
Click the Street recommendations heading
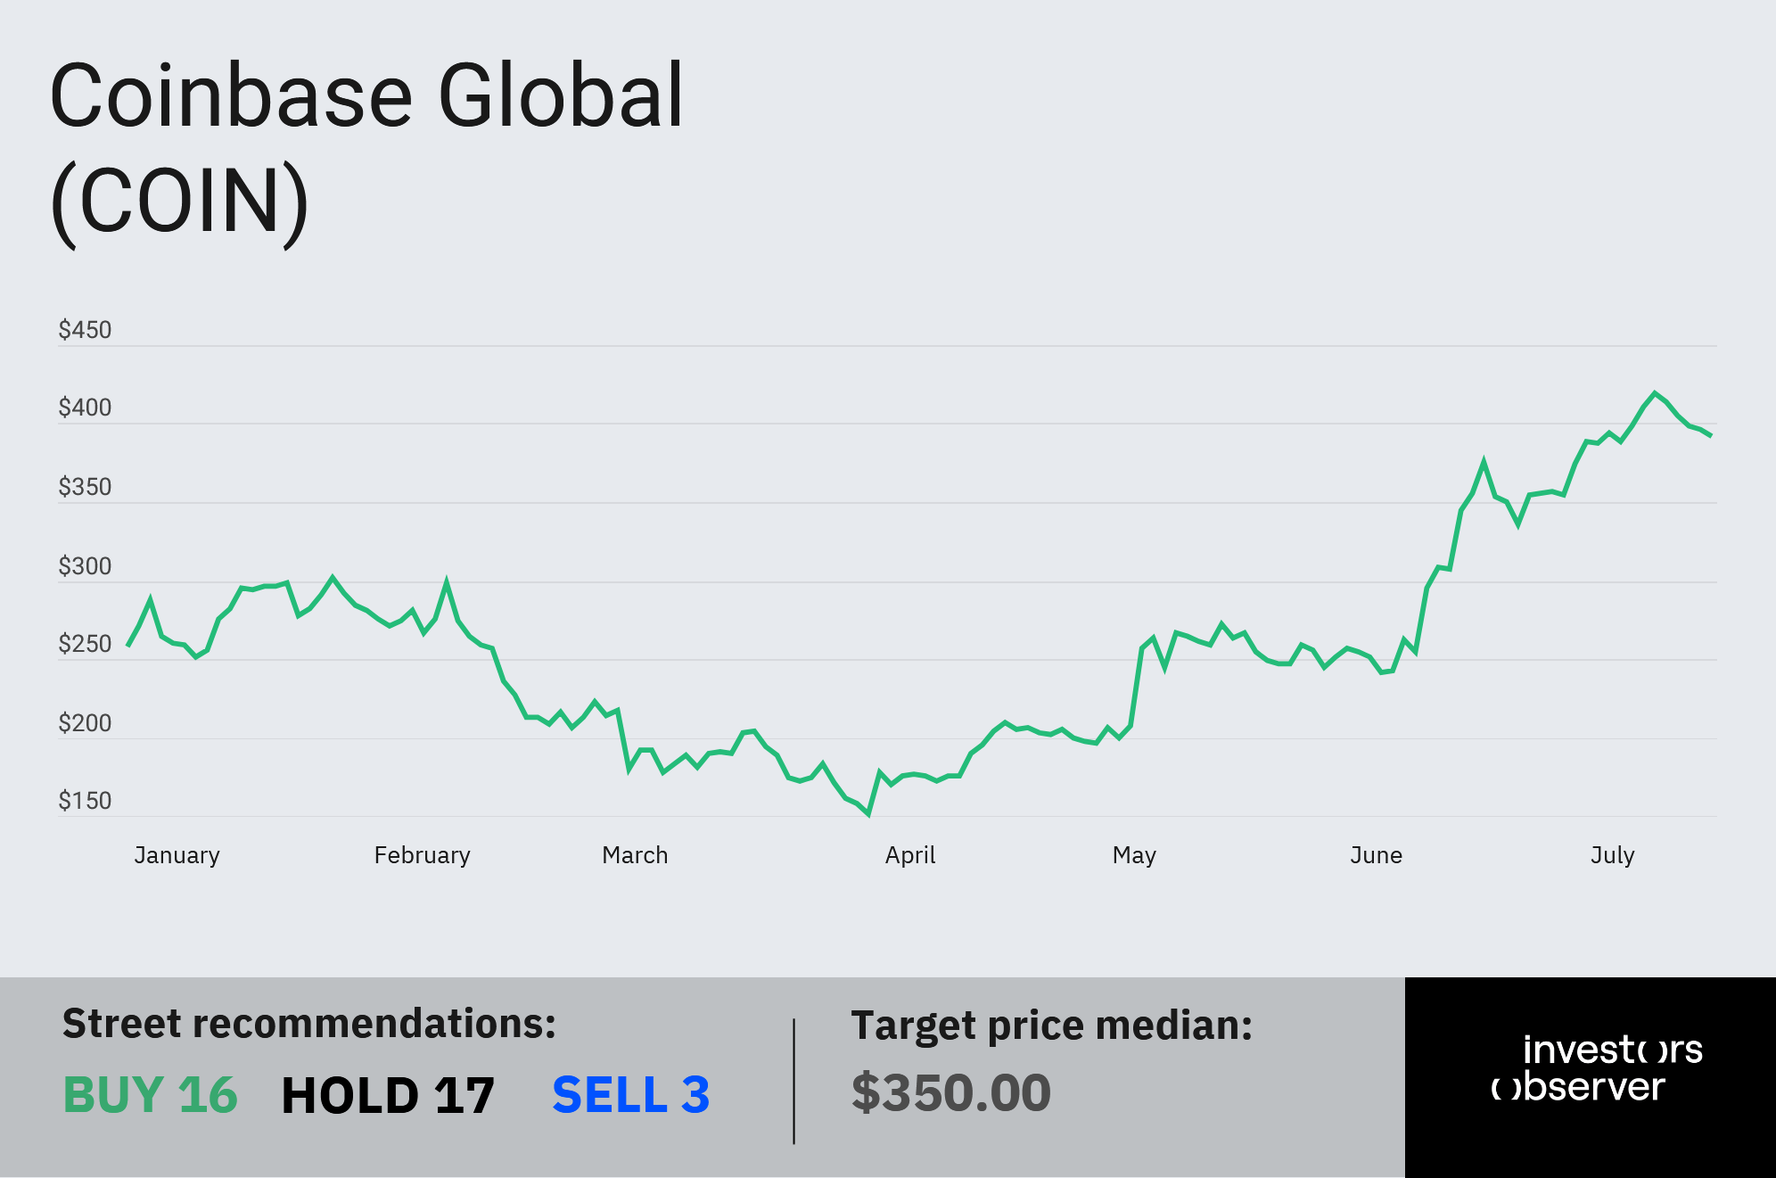pyautogui.click(x=309, y=1024)
